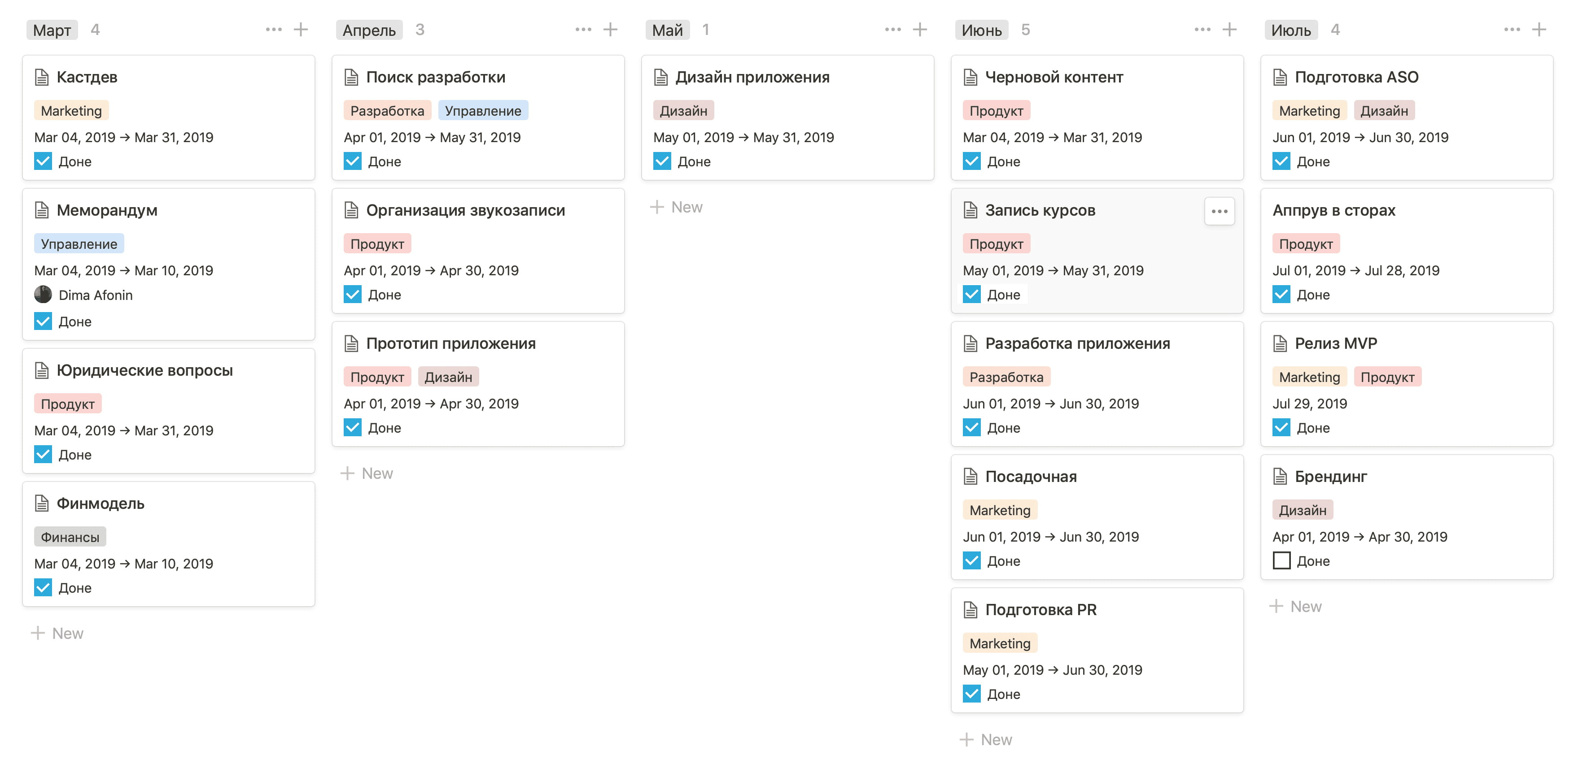Open the Релиз MVP card
1574x781 pixels.
(x=1406, y=383)
